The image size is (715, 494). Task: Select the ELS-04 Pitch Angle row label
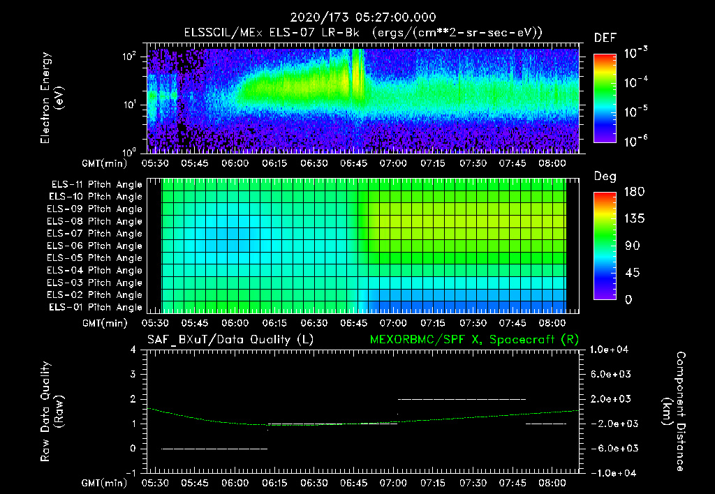95,270
